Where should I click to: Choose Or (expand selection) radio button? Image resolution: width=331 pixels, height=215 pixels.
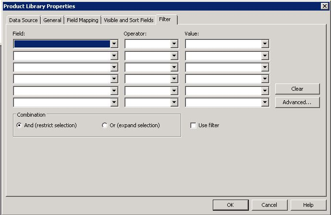(x=105, y=125)
